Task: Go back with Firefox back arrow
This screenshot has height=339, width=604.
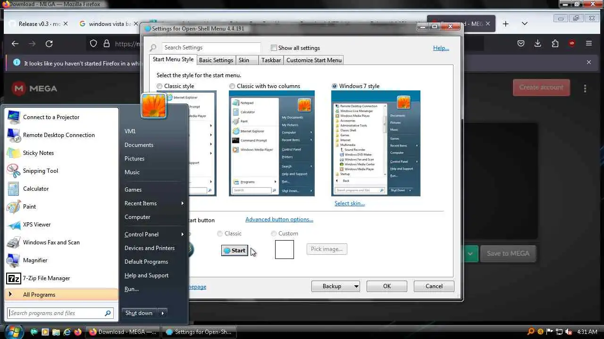Action: [x=15, y=44]
